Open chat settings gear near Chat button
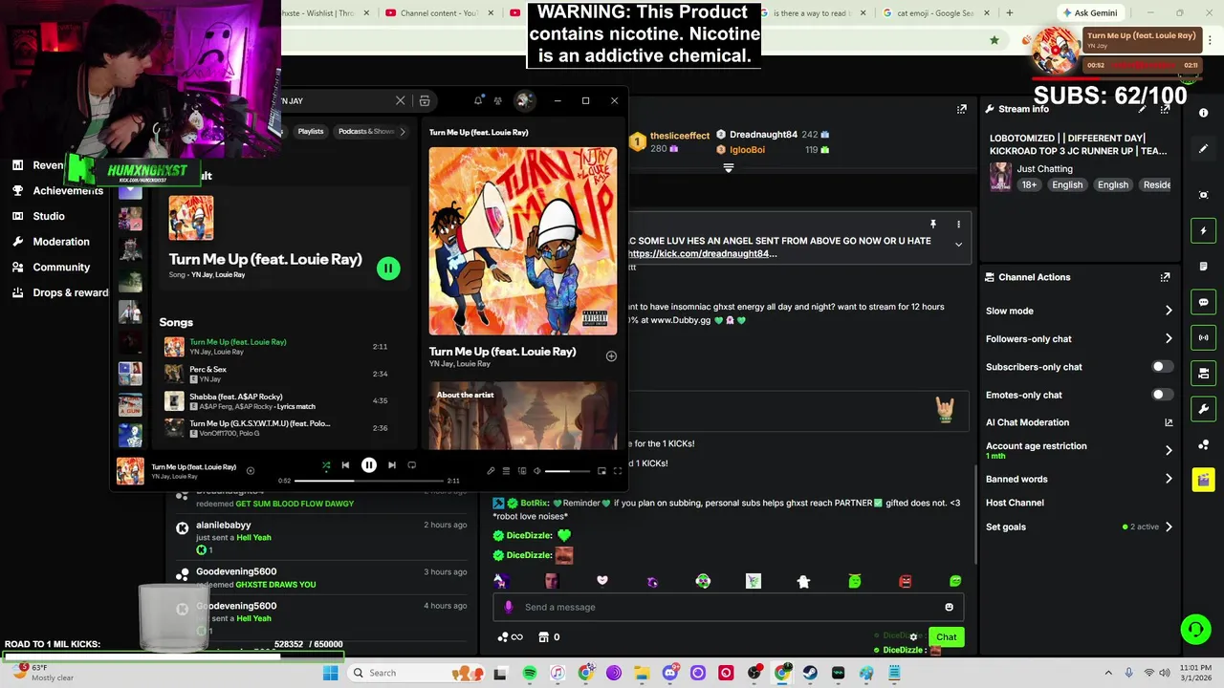 (x=913, y=637)
